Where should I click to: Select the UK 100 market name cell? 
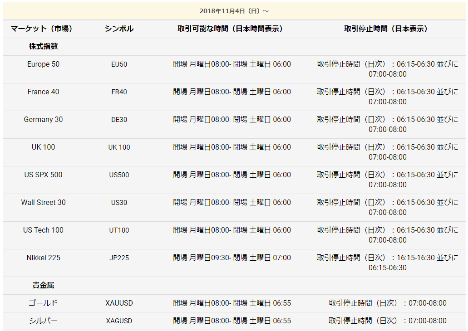(x=43, y=147)
